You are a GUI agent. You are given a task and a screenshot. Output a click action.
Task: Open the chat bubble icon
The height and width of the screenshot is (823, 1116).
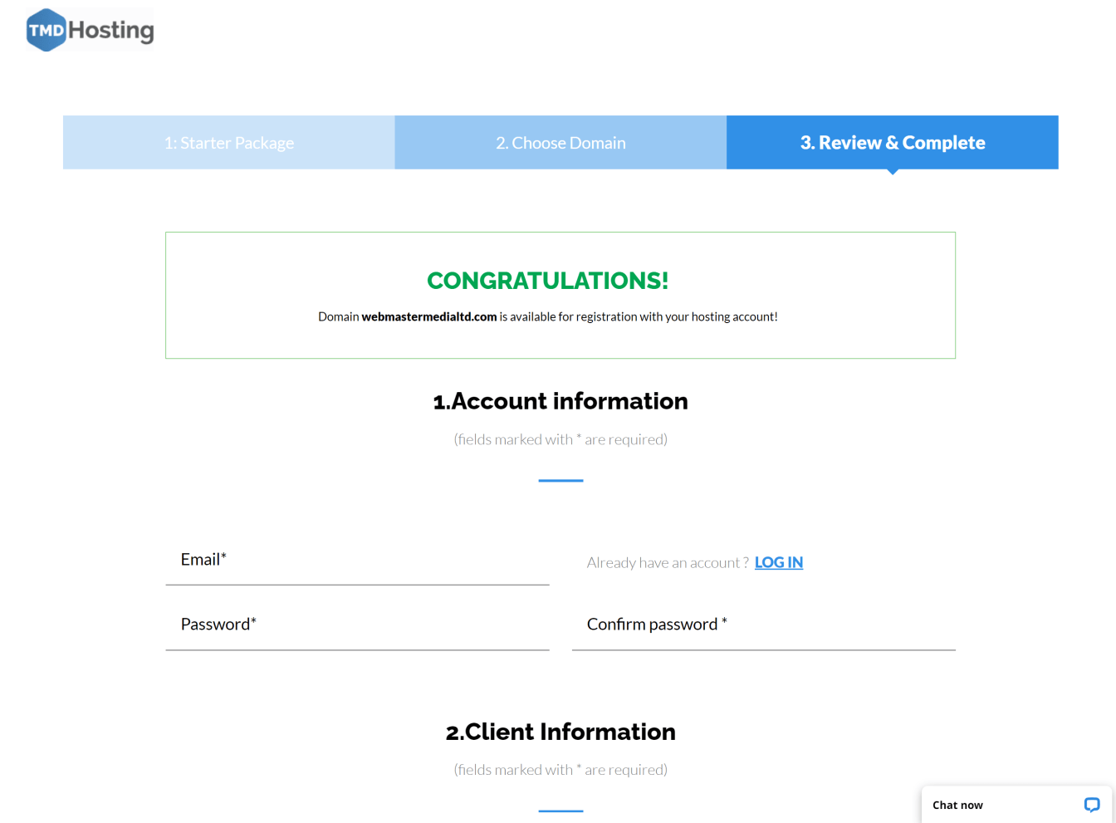1092,805
